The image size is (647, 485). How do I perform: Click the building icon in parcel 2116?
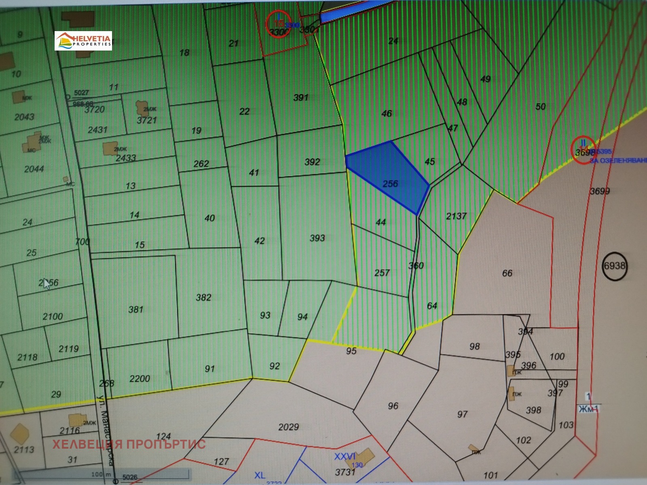tap(76, 420)
